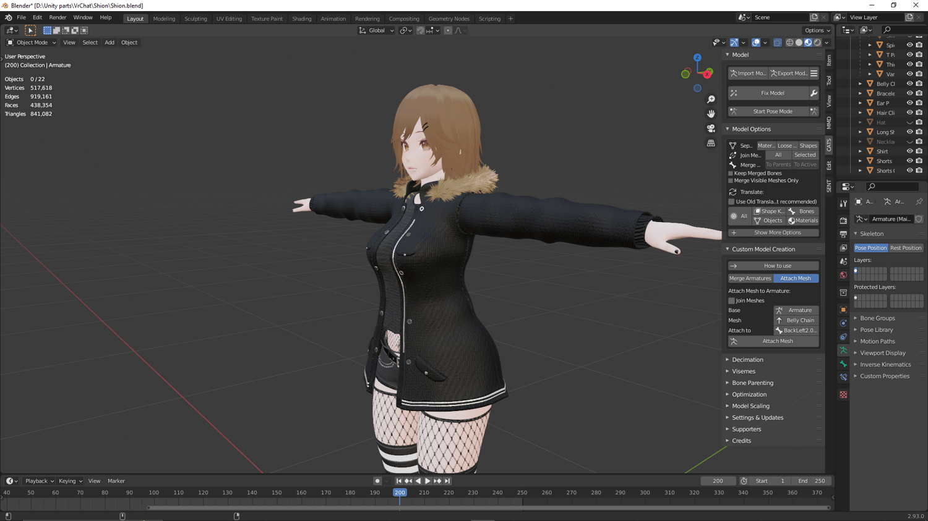Open Object Mode dropdown
The width and height of the screenshot is (928, 521).
[x=31, y=43]
